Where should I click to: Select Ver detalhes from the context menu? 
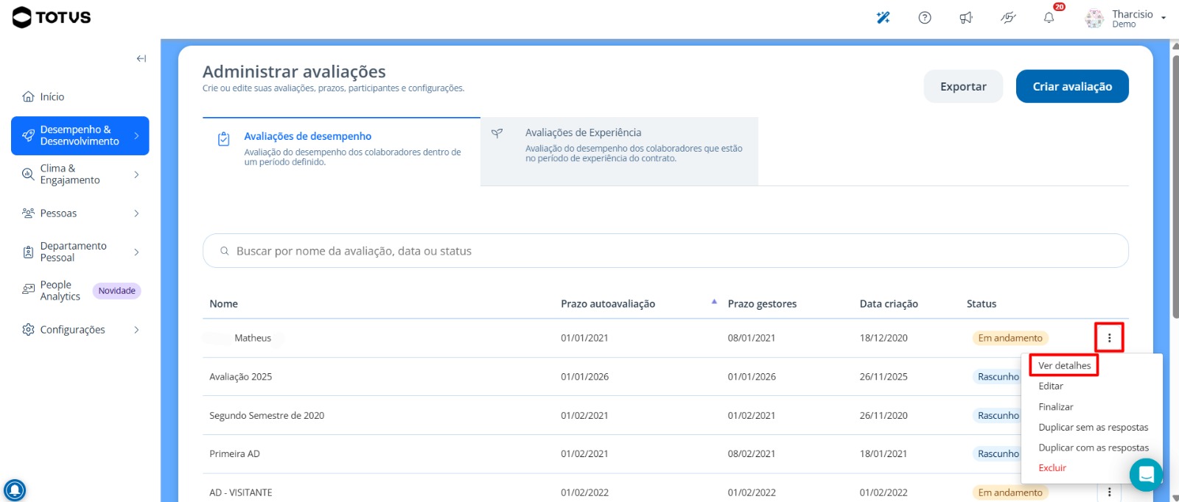1064,366
